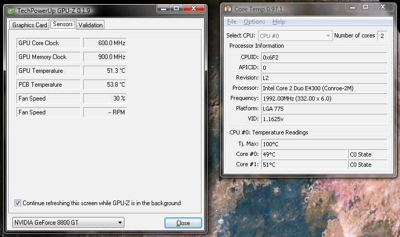The width and height of the screenshot is (400, 237).
Task: Click the GPU-Z Close button
Action: coord(183,223)
